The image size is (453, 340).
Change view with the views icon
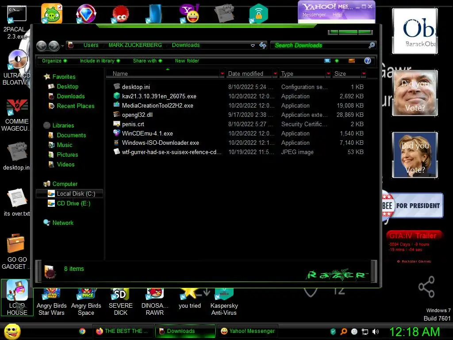(x=327, y=61)
